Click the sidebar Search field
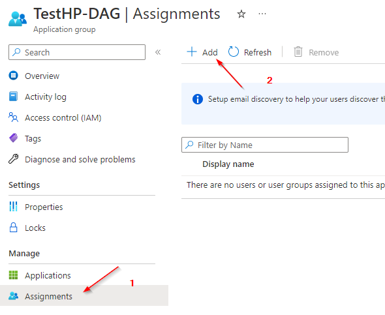Image resolution: width=385 pixels, height=315 pixels. 77,52
